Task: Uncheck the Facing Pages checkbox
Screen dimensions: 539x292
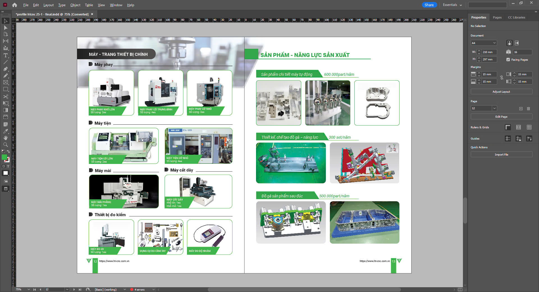Action: click(x=508, y=60)
